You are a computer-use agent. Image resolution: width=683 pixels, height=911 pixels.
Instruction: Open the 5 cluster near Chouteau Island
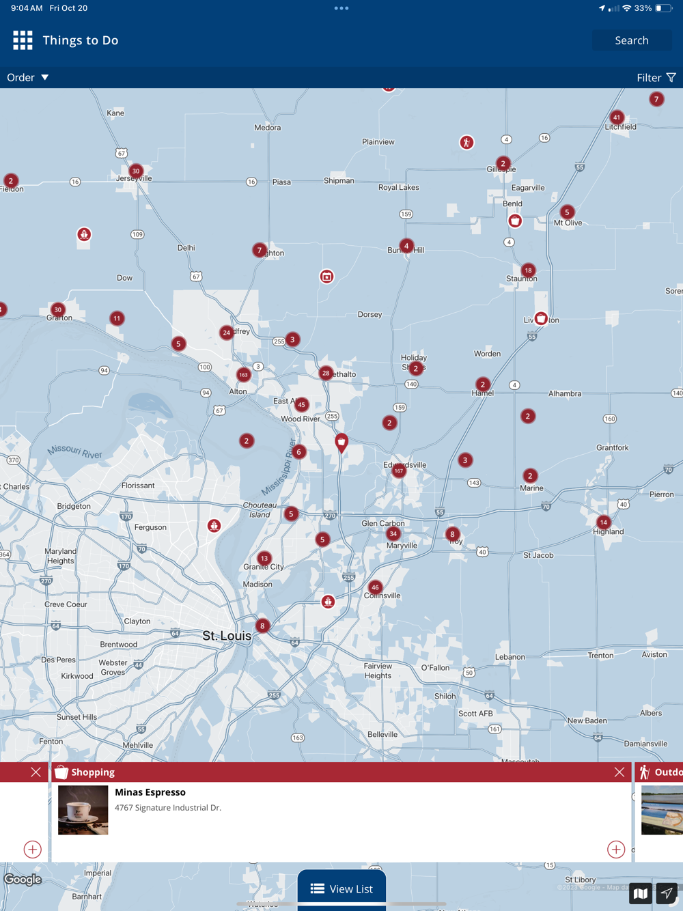tap(291, 514)
